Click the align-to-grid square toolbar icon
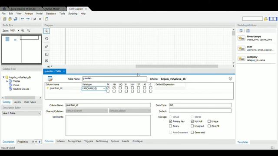The width and height of the screenshot is (278, 156). pos(40,19)
